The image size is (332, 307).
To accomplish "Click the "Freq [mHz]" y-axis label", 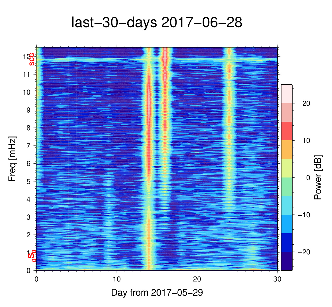I will pyautogui.click(x=12, y=159).
